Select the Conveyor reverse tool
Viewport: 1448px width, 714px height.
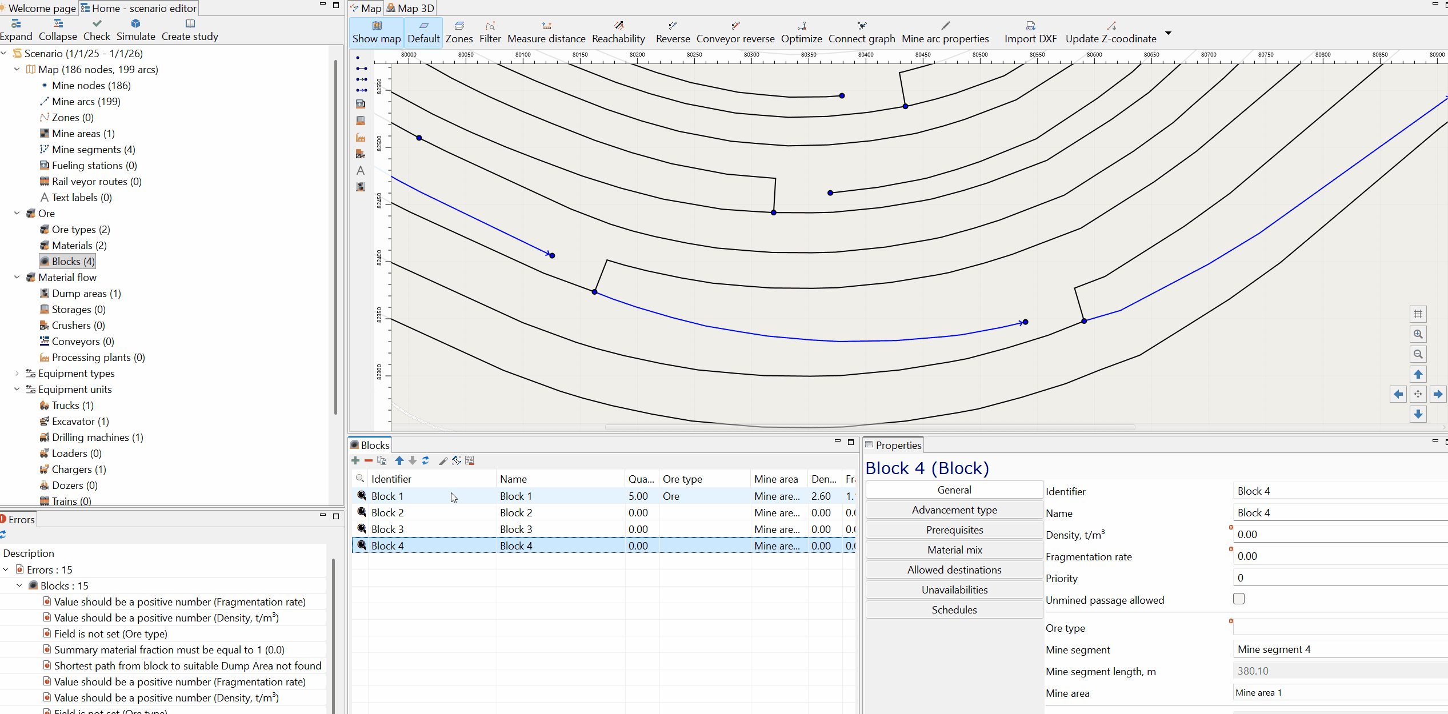735,33
